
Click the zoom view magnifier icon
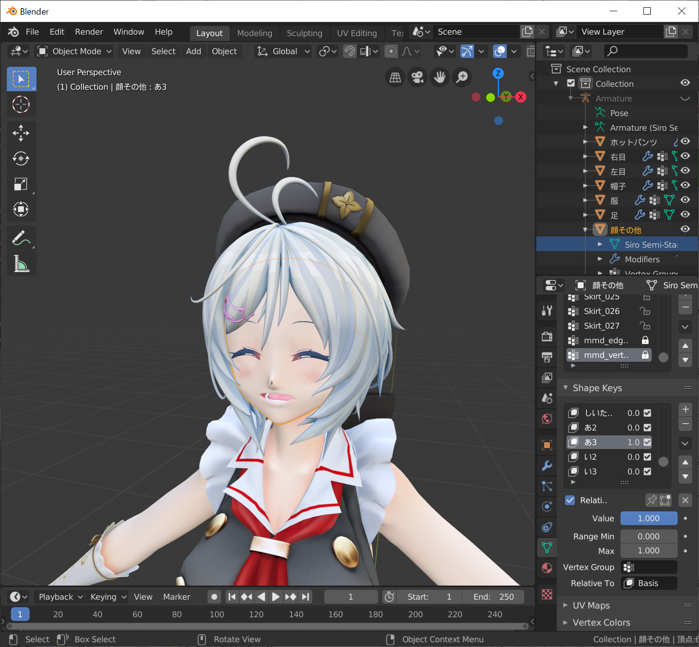(462, 77)
